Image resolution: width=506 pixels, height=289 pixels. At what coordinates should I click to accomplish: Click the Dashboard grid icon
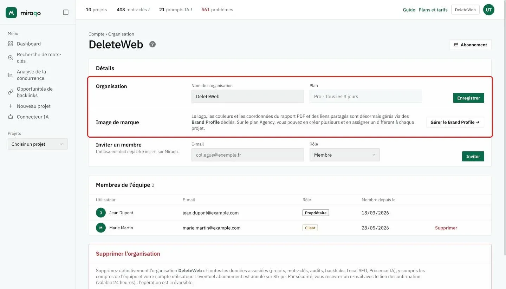11,44
